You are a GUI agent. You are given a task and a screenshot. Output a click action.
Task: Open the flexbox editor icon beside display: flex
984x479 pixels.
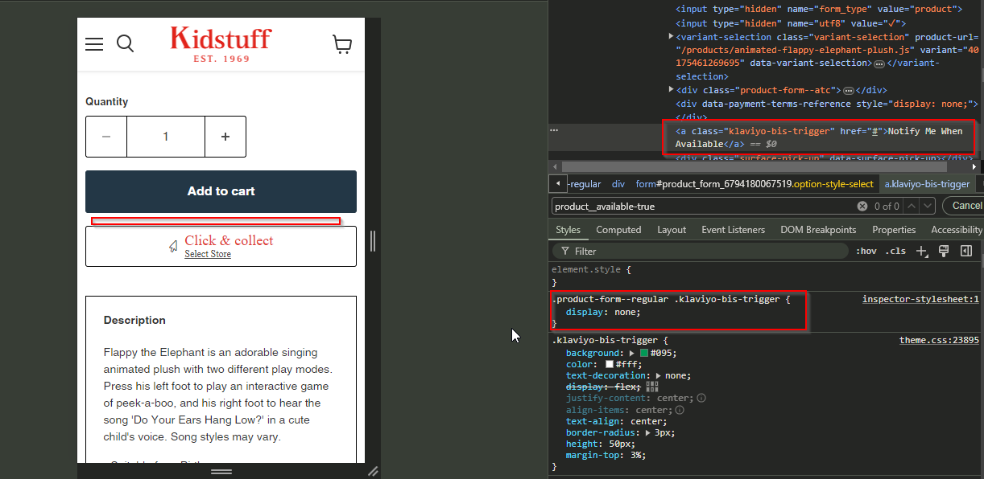click(652, 387)
